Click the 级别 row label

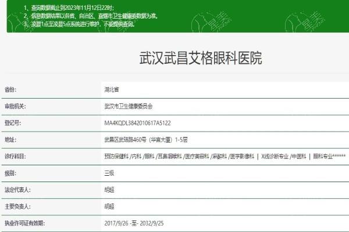click(x=10, y=173)
